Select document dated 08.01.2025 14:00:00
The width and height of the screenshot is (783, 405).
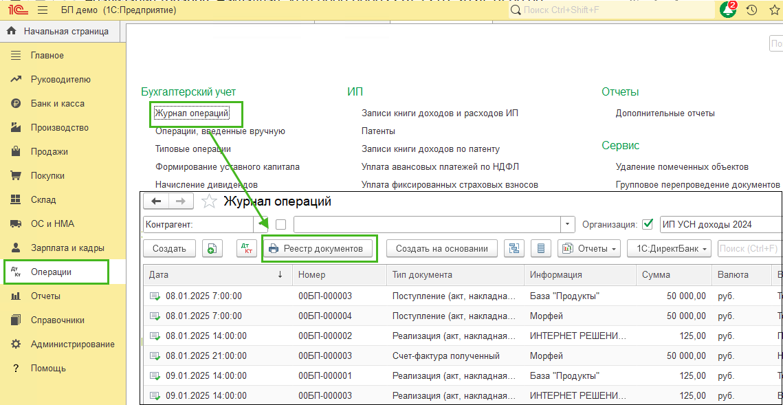(463, 336)
